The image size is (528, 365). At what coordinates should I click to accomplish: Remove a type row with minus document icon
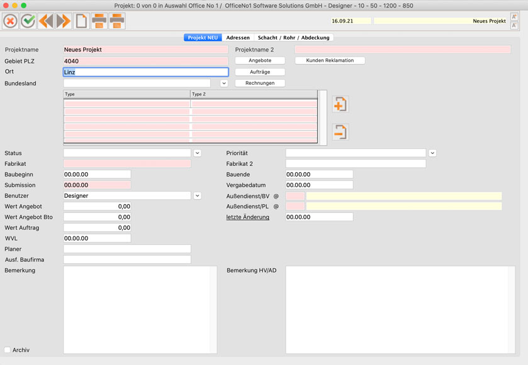pyautogui.click(x=340, y=132)
